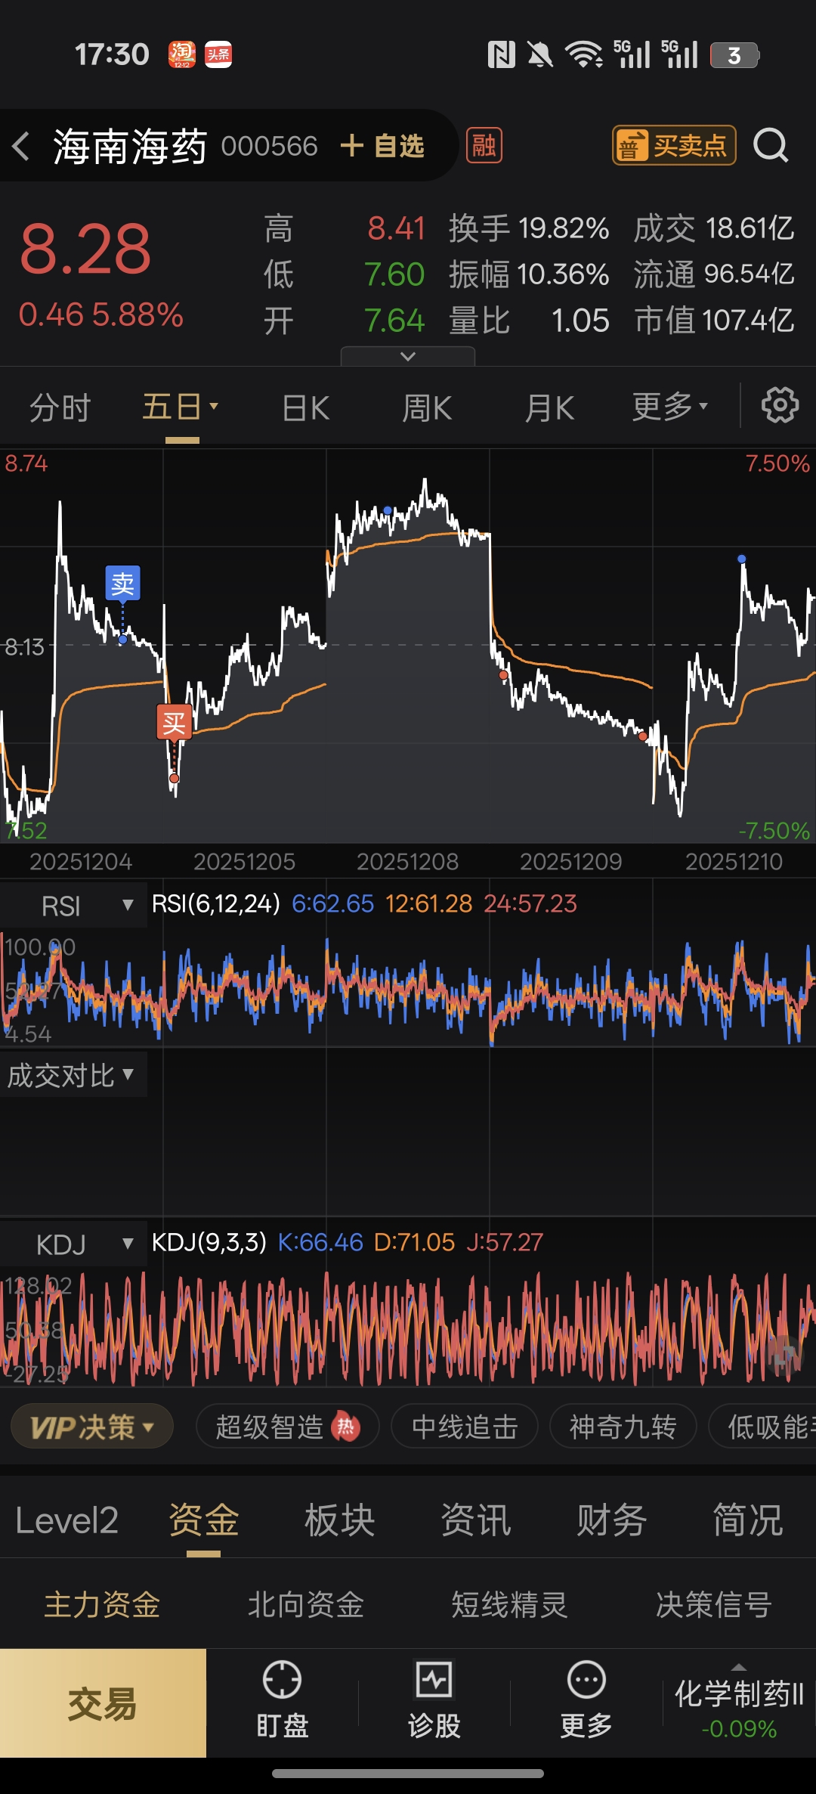
Task: Open the 成交对比 indicator dropdown
Action: click(73, 1074)
